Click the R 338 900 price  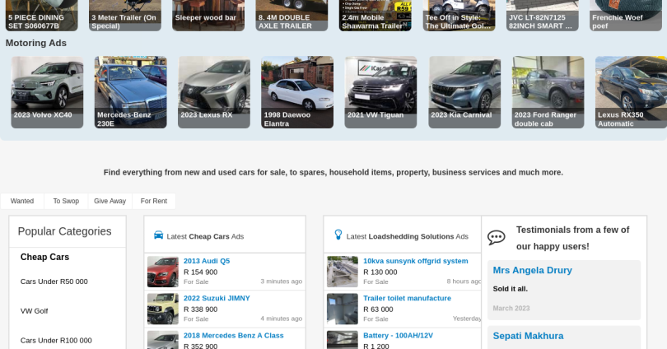point(200,309)
